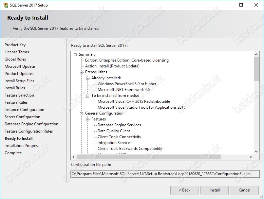
Task: Collapse the Prerequisites tree node
Action: click(x=81, y=72)
